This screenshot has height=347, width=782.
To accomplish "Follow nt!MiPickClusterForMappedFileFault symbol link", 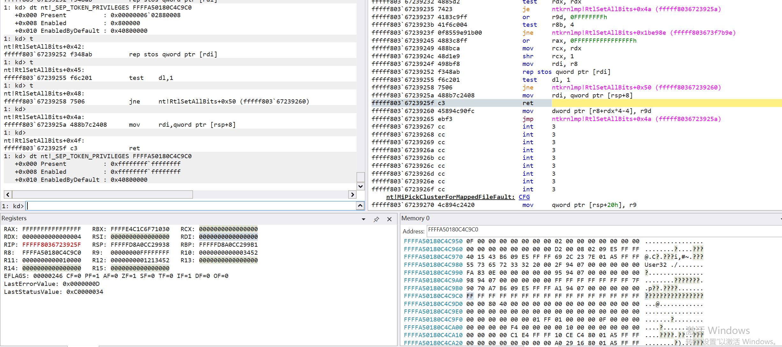I will point(450,197).
